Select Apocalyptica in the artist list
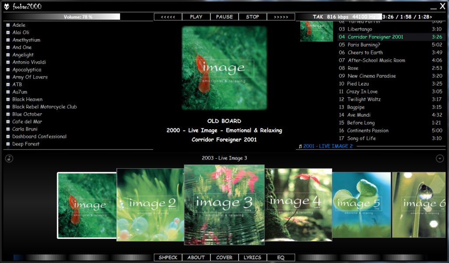 click(x=27, y=70)
